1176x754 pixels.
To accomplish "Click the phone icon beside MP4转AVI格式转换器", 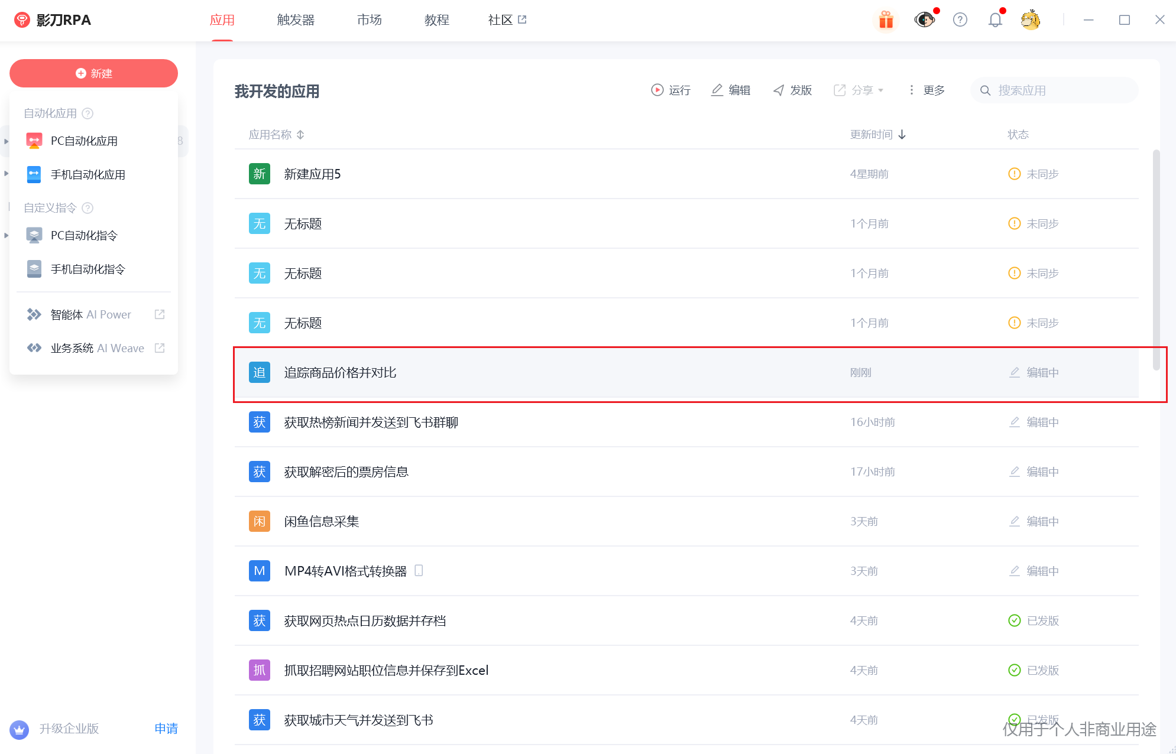I will [419, 571].
